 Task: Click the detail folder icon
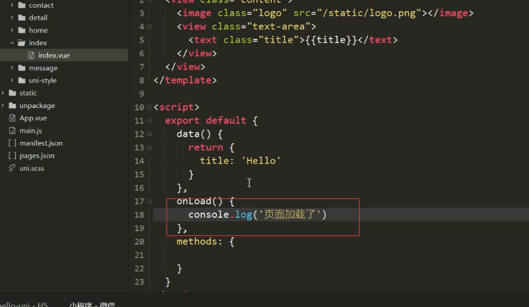[x=22, y=18]
